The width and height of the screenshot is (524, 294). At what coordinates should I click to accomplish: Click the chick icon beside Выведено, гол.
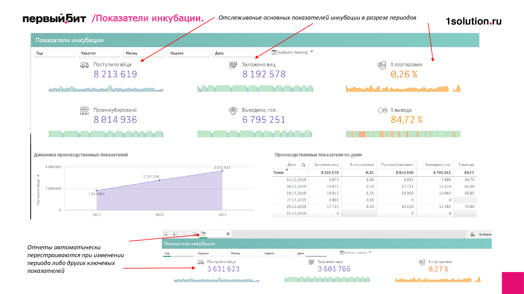pos(233,111)
